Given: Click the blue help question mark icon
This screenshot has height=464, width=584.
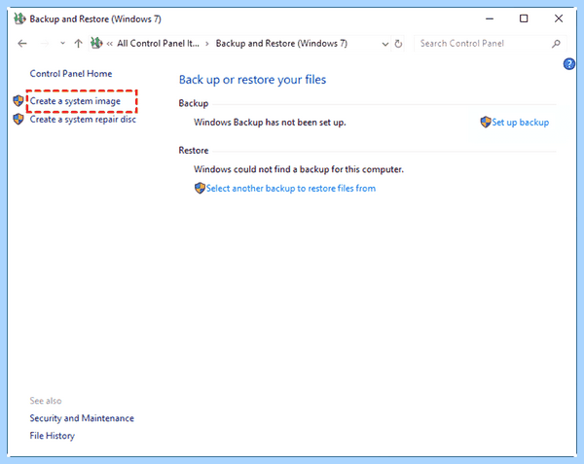Looking at the screenshot, I should click(x=568, y=64).
